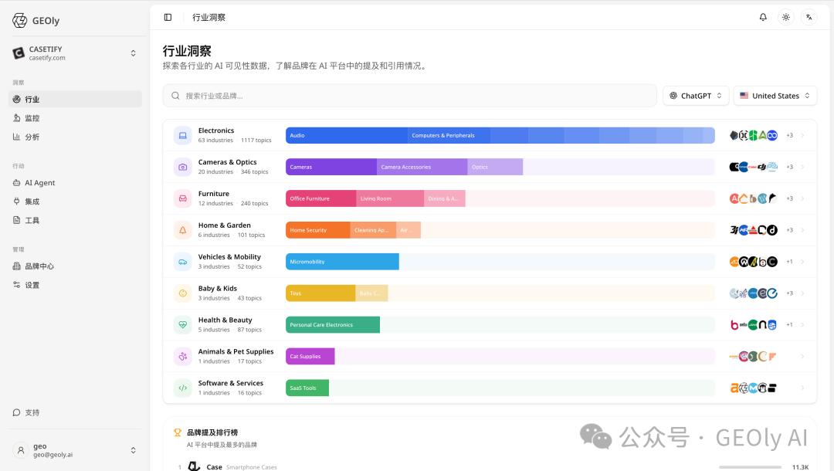Screen dimensions: 834x471
Task: Open 集成 in the sidebar
Action: [x=75, y=202]
